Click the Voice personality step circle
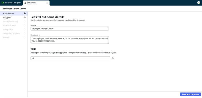This screenshot has width=202, height=98. click(x=24, y=22)
